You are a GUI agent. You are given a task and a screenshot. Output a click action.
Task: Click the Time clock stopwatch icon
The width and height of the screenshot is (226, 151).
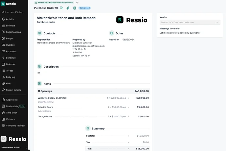(3, 113)
